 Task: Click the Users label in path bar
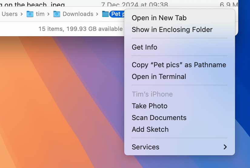point(9,14)
